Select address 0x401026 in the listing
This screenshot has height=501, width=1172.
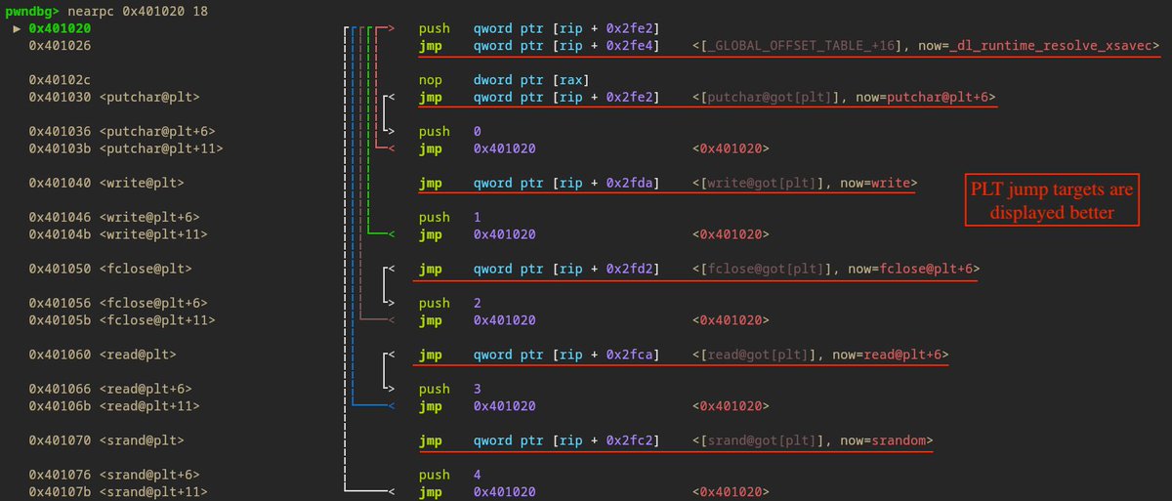60,45
